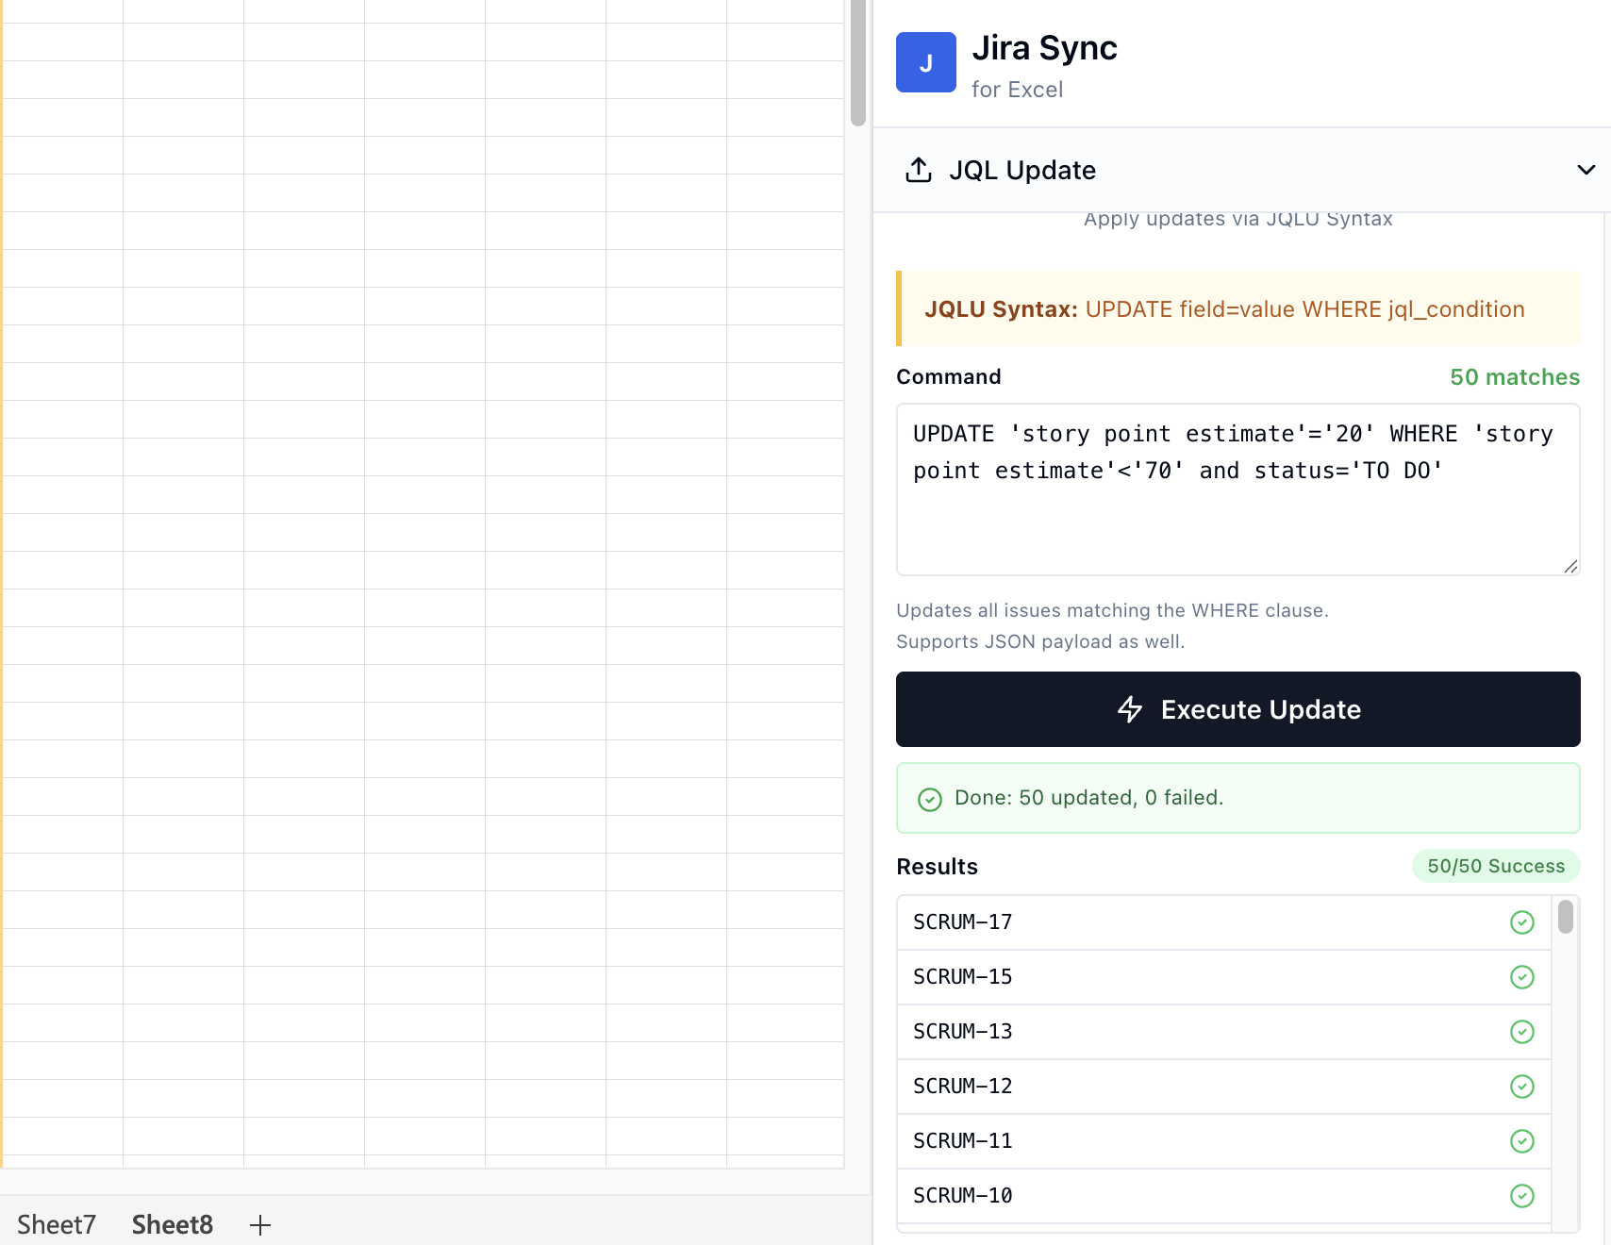Click the Jira Sync app logo icon
The width and height of the screenshot is (1611, 1245).
pos(925,61)
